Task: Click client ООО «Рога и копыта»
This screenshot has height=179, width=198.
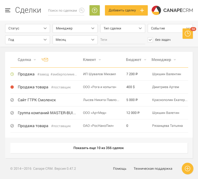Action: pos(100,87)
